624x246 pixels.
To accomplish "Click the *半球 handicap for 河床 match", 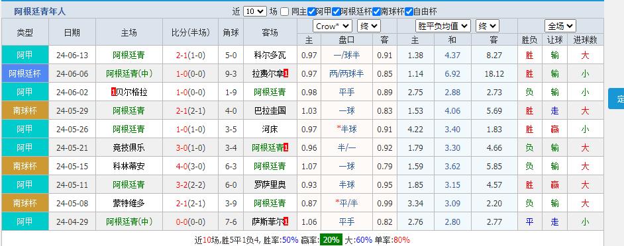I will [346, 129].
